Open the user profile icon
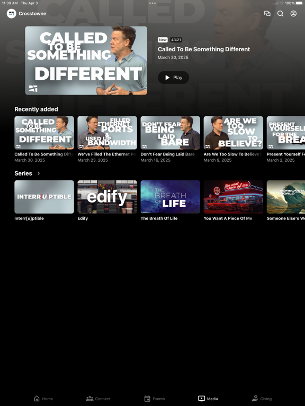305x406 pixels. click(293, 13)
